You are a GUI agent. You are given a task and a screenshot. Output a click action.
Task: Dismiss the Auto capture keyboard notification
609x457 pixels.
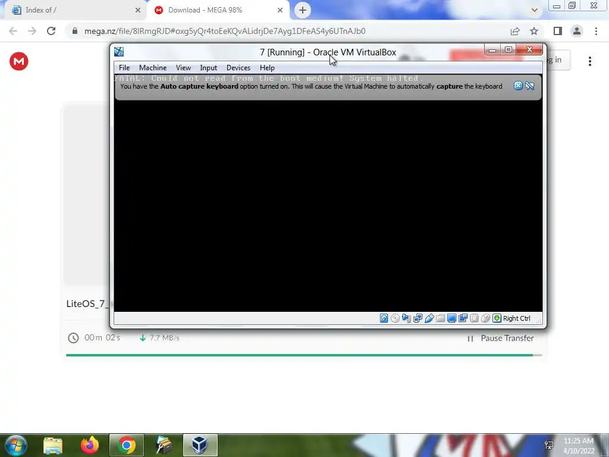click(x=518, y=86)
